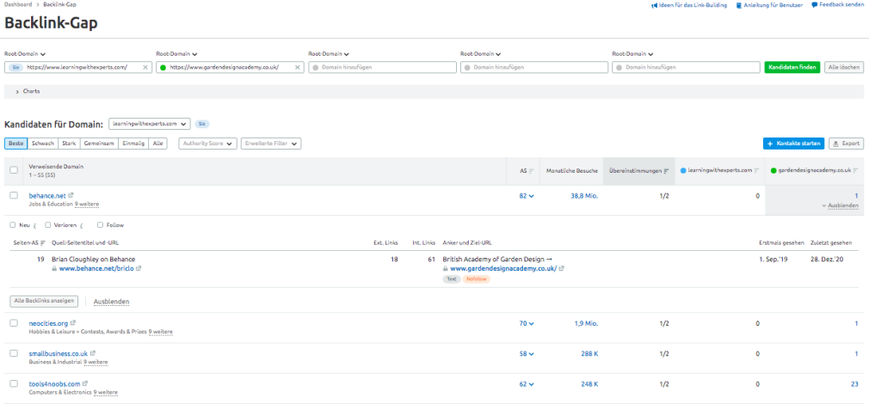
Task: Expand AS 82 details for behance.net
Action: coord(527,195)
